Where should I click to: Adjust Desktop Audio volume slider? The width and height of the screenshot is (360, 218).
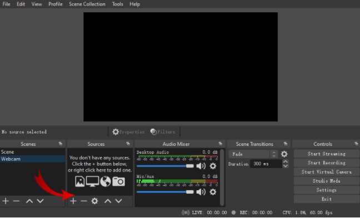pyautogui.click(x=165, y=166)
